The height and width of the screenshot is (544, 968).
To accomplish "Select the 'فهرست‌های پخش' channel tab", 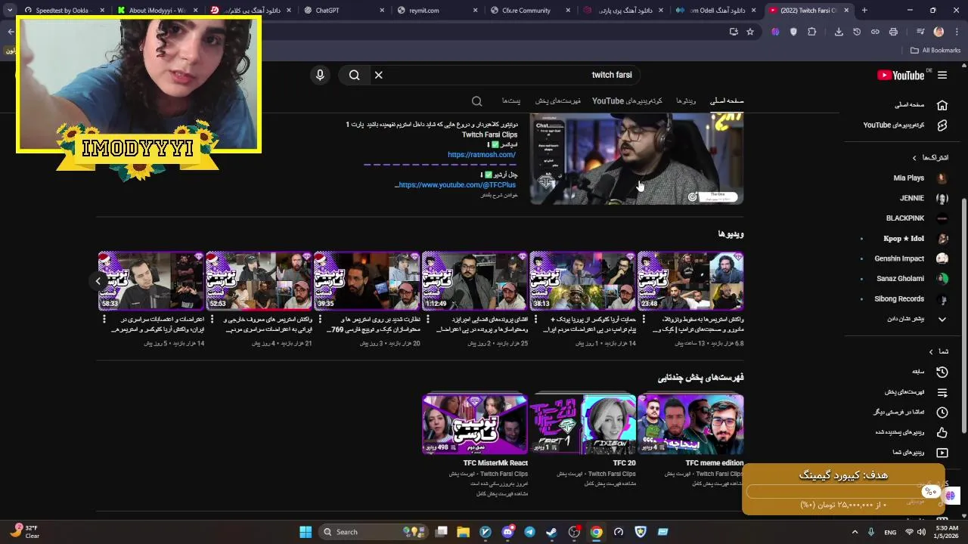I will tap(558, 101).
